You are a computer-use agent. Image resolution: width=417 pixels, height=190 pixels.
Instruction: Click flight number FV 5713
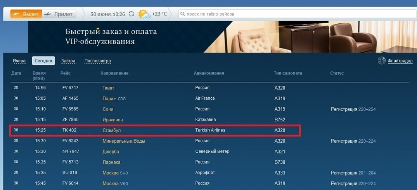pyautogui.click(x=71, y=162)
